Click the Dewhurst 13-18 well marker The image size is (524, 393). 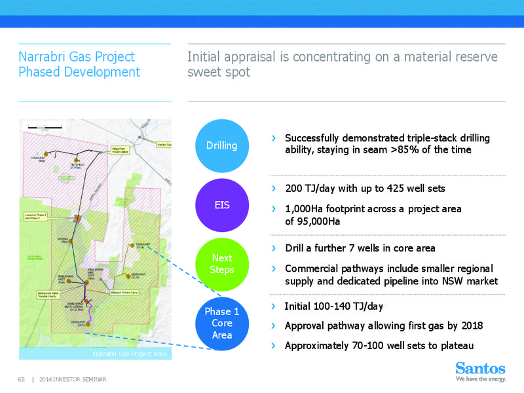(x=132, y=246)
